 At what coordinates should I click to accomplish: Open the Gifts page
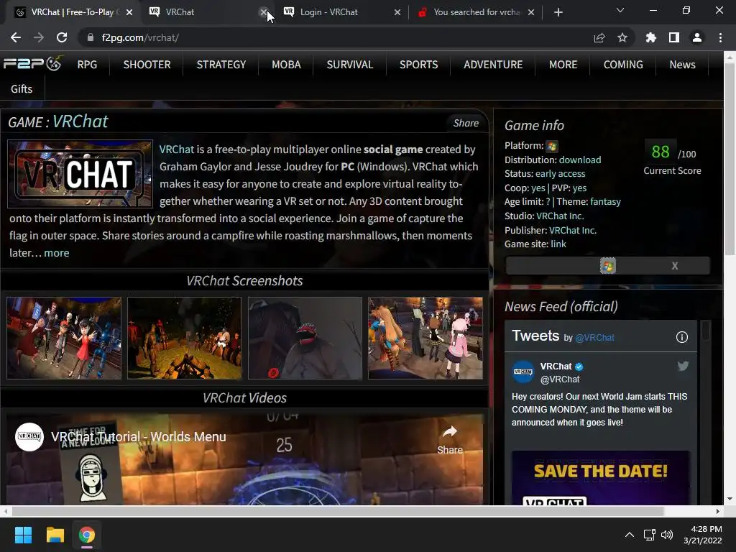22,88
